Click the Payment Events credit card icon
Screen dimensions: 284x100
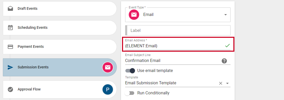click(10, 47)
